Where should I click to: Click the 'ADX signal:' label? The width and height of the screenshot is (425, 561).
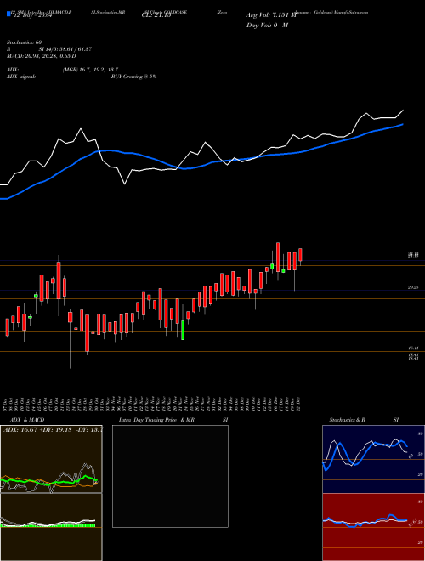21,76
